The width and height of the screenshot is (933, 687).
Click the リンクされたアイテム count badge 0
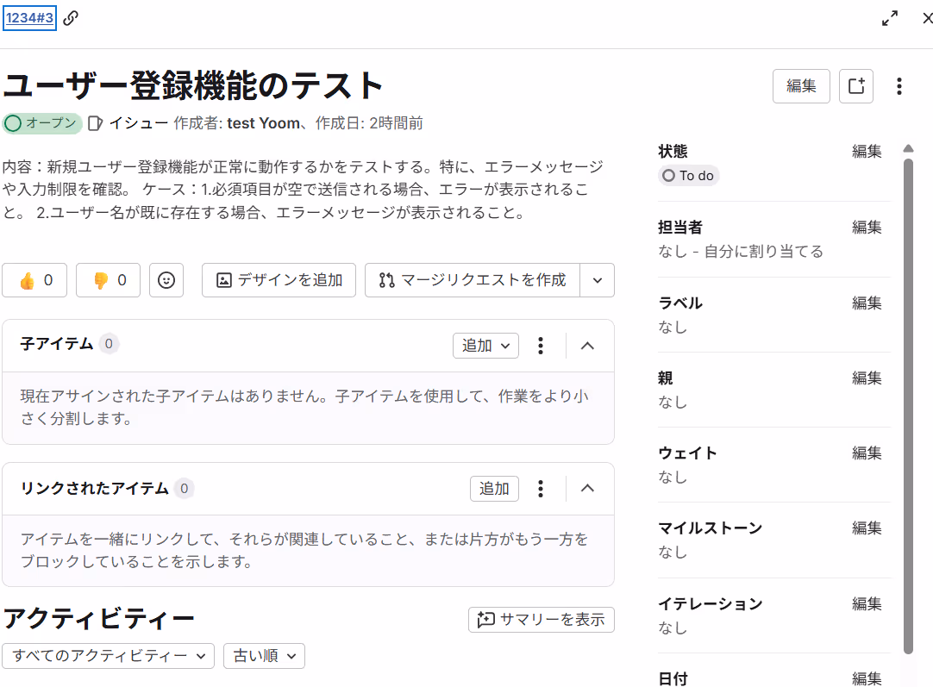click(185, 489)
